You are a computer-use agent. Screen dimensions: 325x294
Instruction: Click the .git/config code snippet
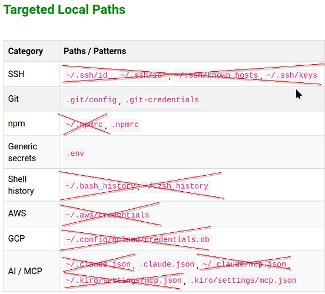point(91,100)
